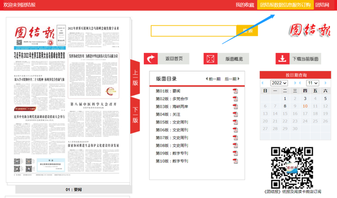Go to next year with calendar arrow

coord(295,83)
